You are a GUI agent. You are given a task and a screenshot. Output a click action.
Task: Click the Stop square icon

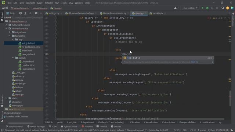pyautogui.click(x=217, y=8)
